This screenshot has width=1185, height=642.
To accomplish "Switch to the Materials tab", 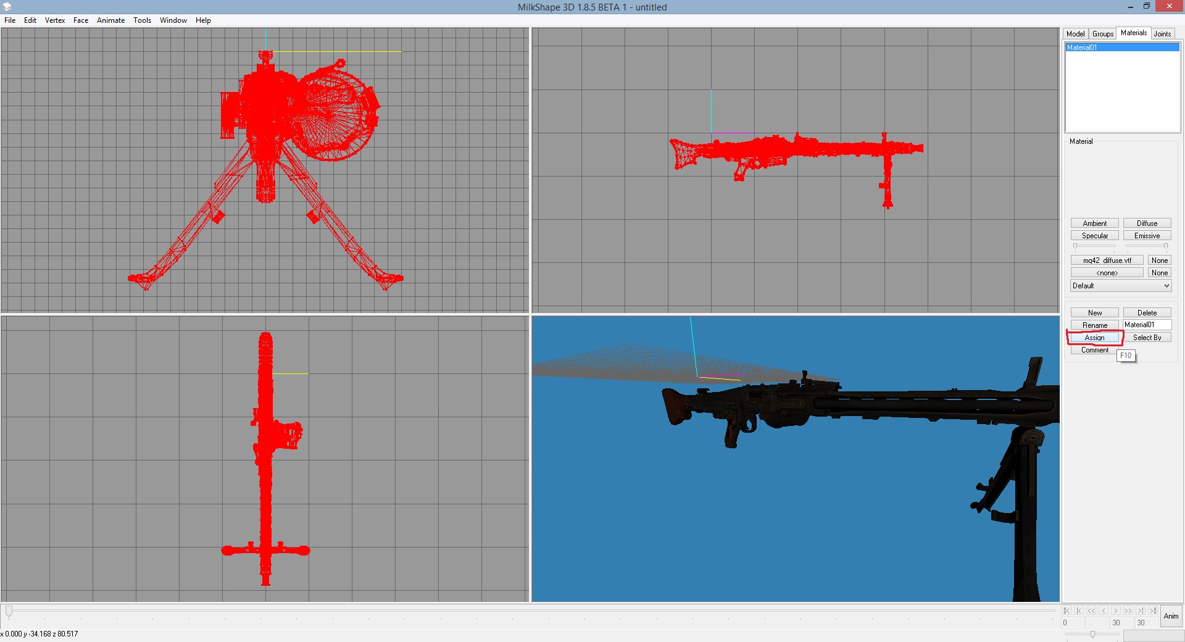I will pos(1134,33).
